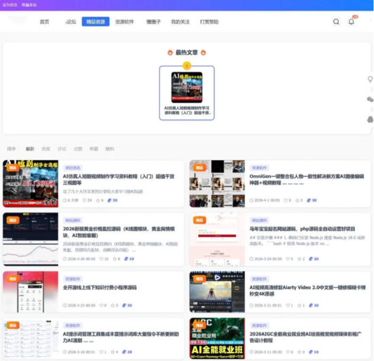Open article AI视频高清修复Aiarty Video 2.0

coord(307,291)
